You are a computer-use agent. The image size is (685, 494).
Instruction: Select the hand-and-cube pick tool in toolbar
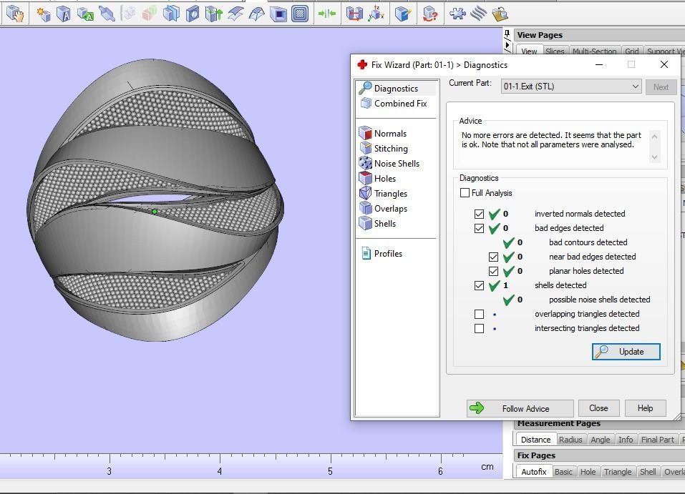coord(15,14)
